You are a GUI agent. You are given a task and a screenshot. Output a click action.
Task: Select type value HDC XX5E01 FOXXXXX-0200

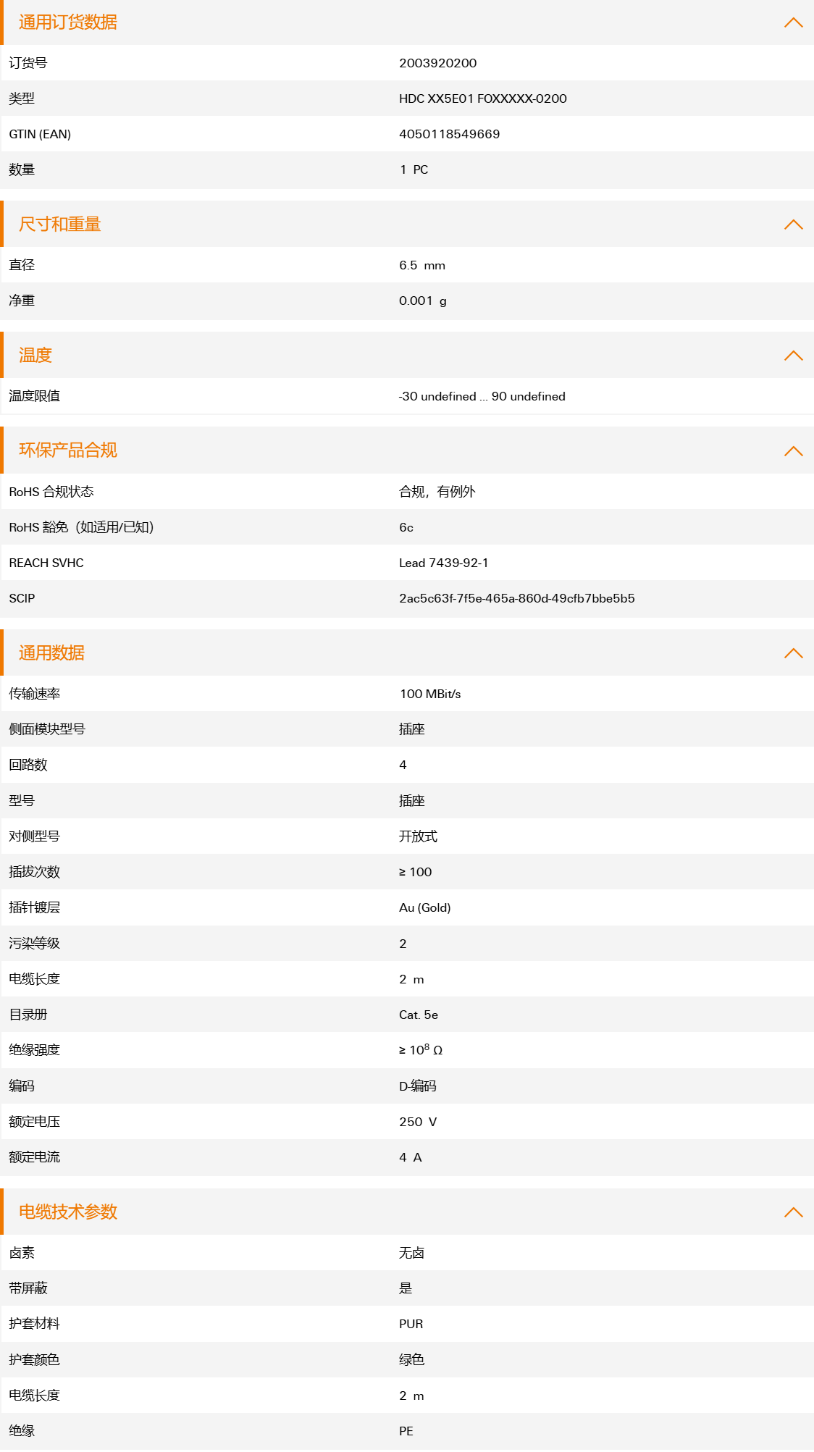click(483, 98)
